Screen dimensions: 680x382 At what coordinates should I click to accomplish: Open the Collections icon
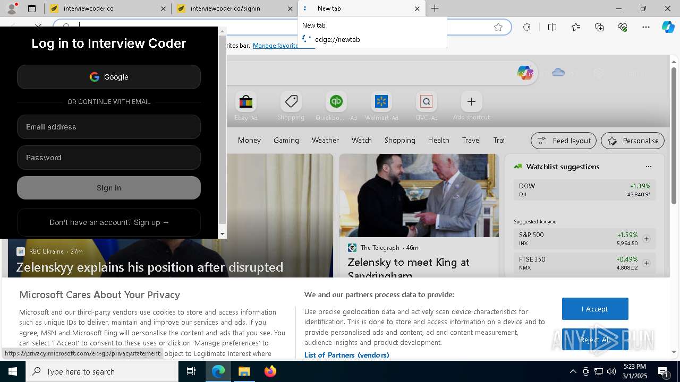(x=599, y=27)
